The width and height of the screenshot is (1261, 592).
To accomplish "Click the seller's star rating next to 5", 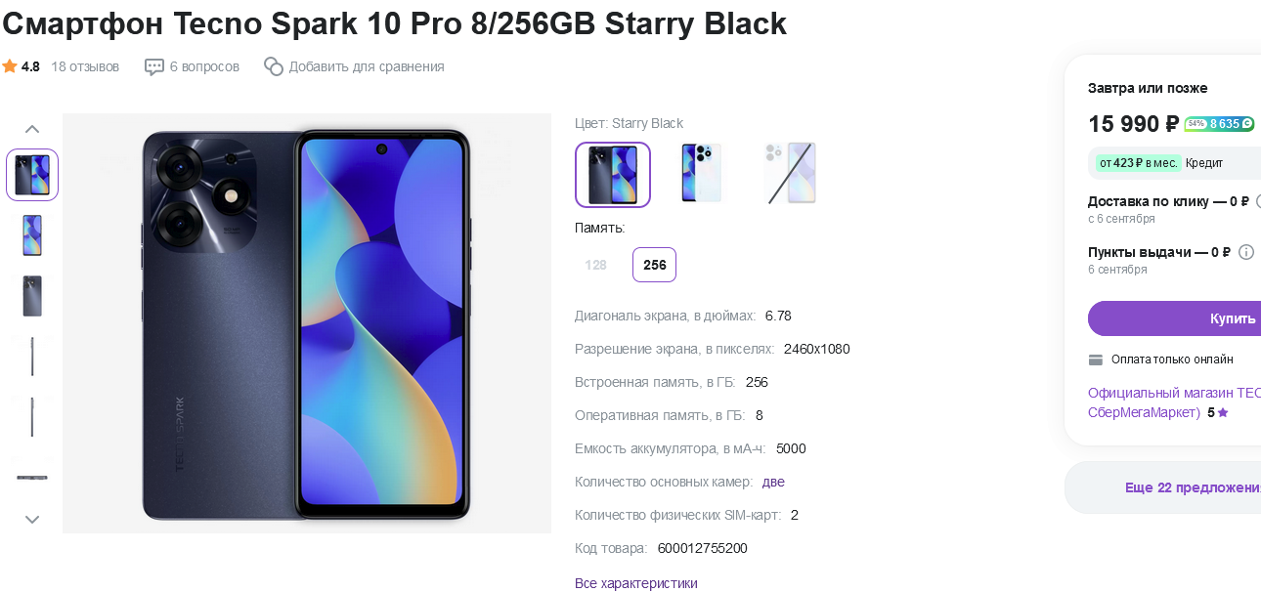I will tap(1223, 413).
